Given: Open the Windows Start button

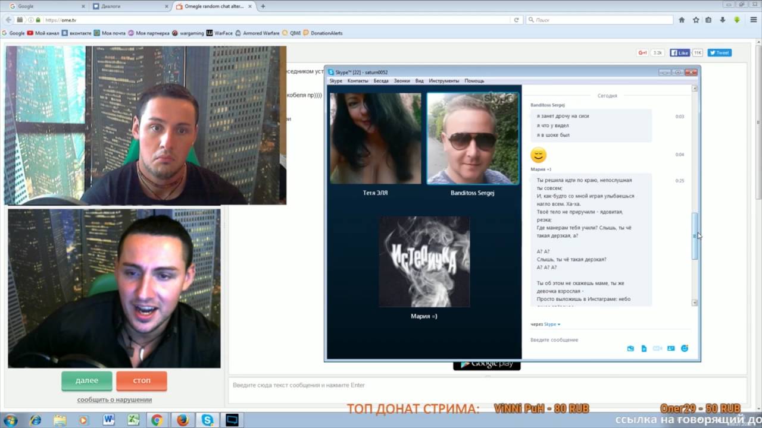Looking at the screenshot, I should point(10,420).
